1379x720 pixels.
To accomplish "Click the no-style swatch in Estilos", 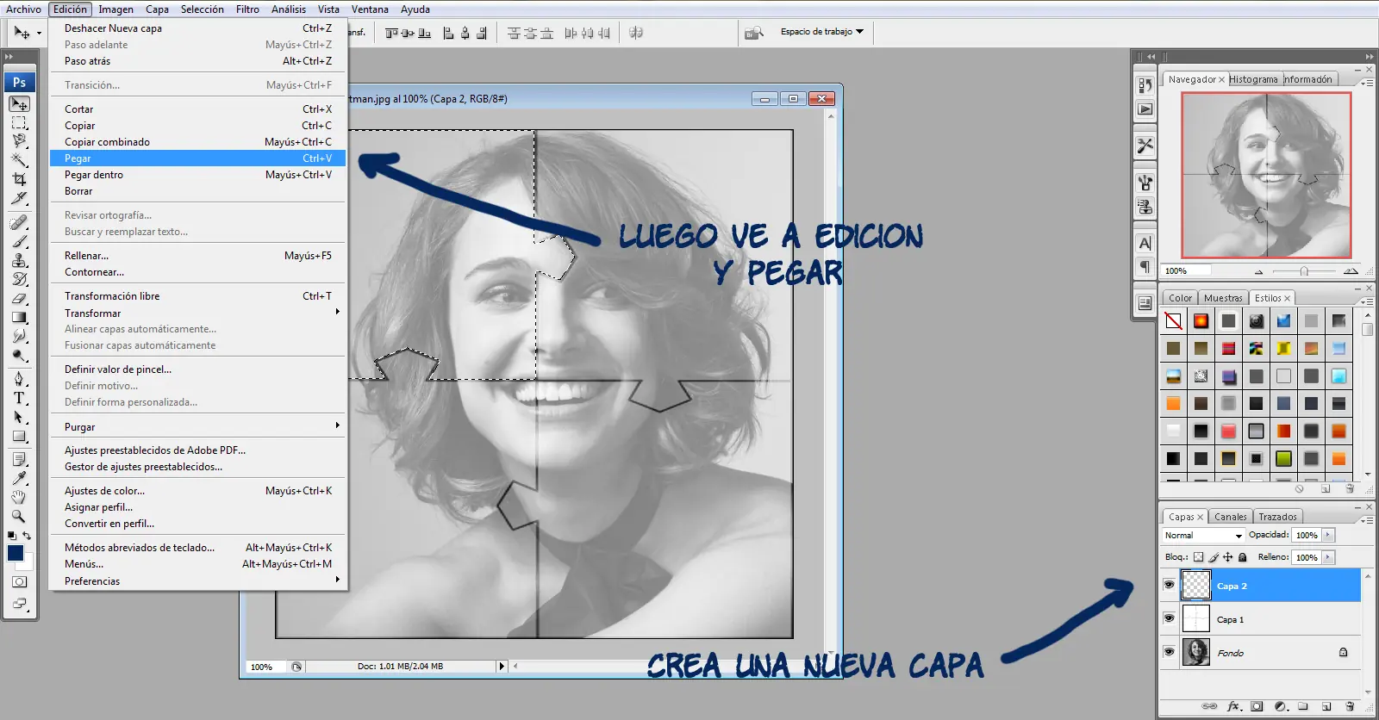I will click(1173, 321).
